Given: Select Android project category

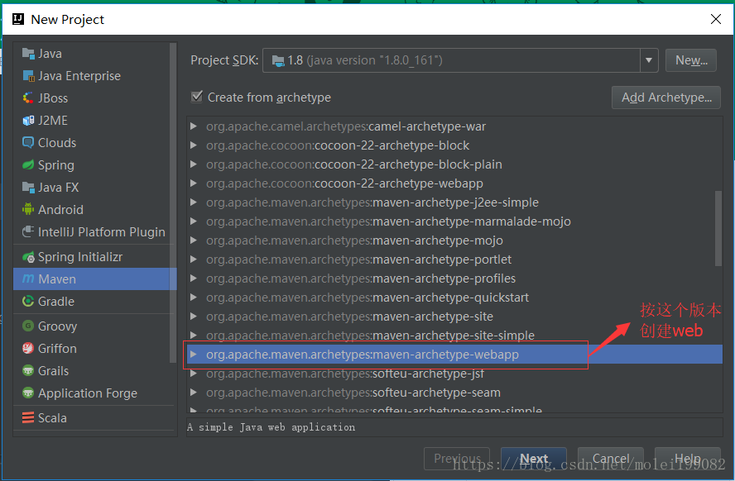Looking at the screenshot, I should (x=95, y=210).
